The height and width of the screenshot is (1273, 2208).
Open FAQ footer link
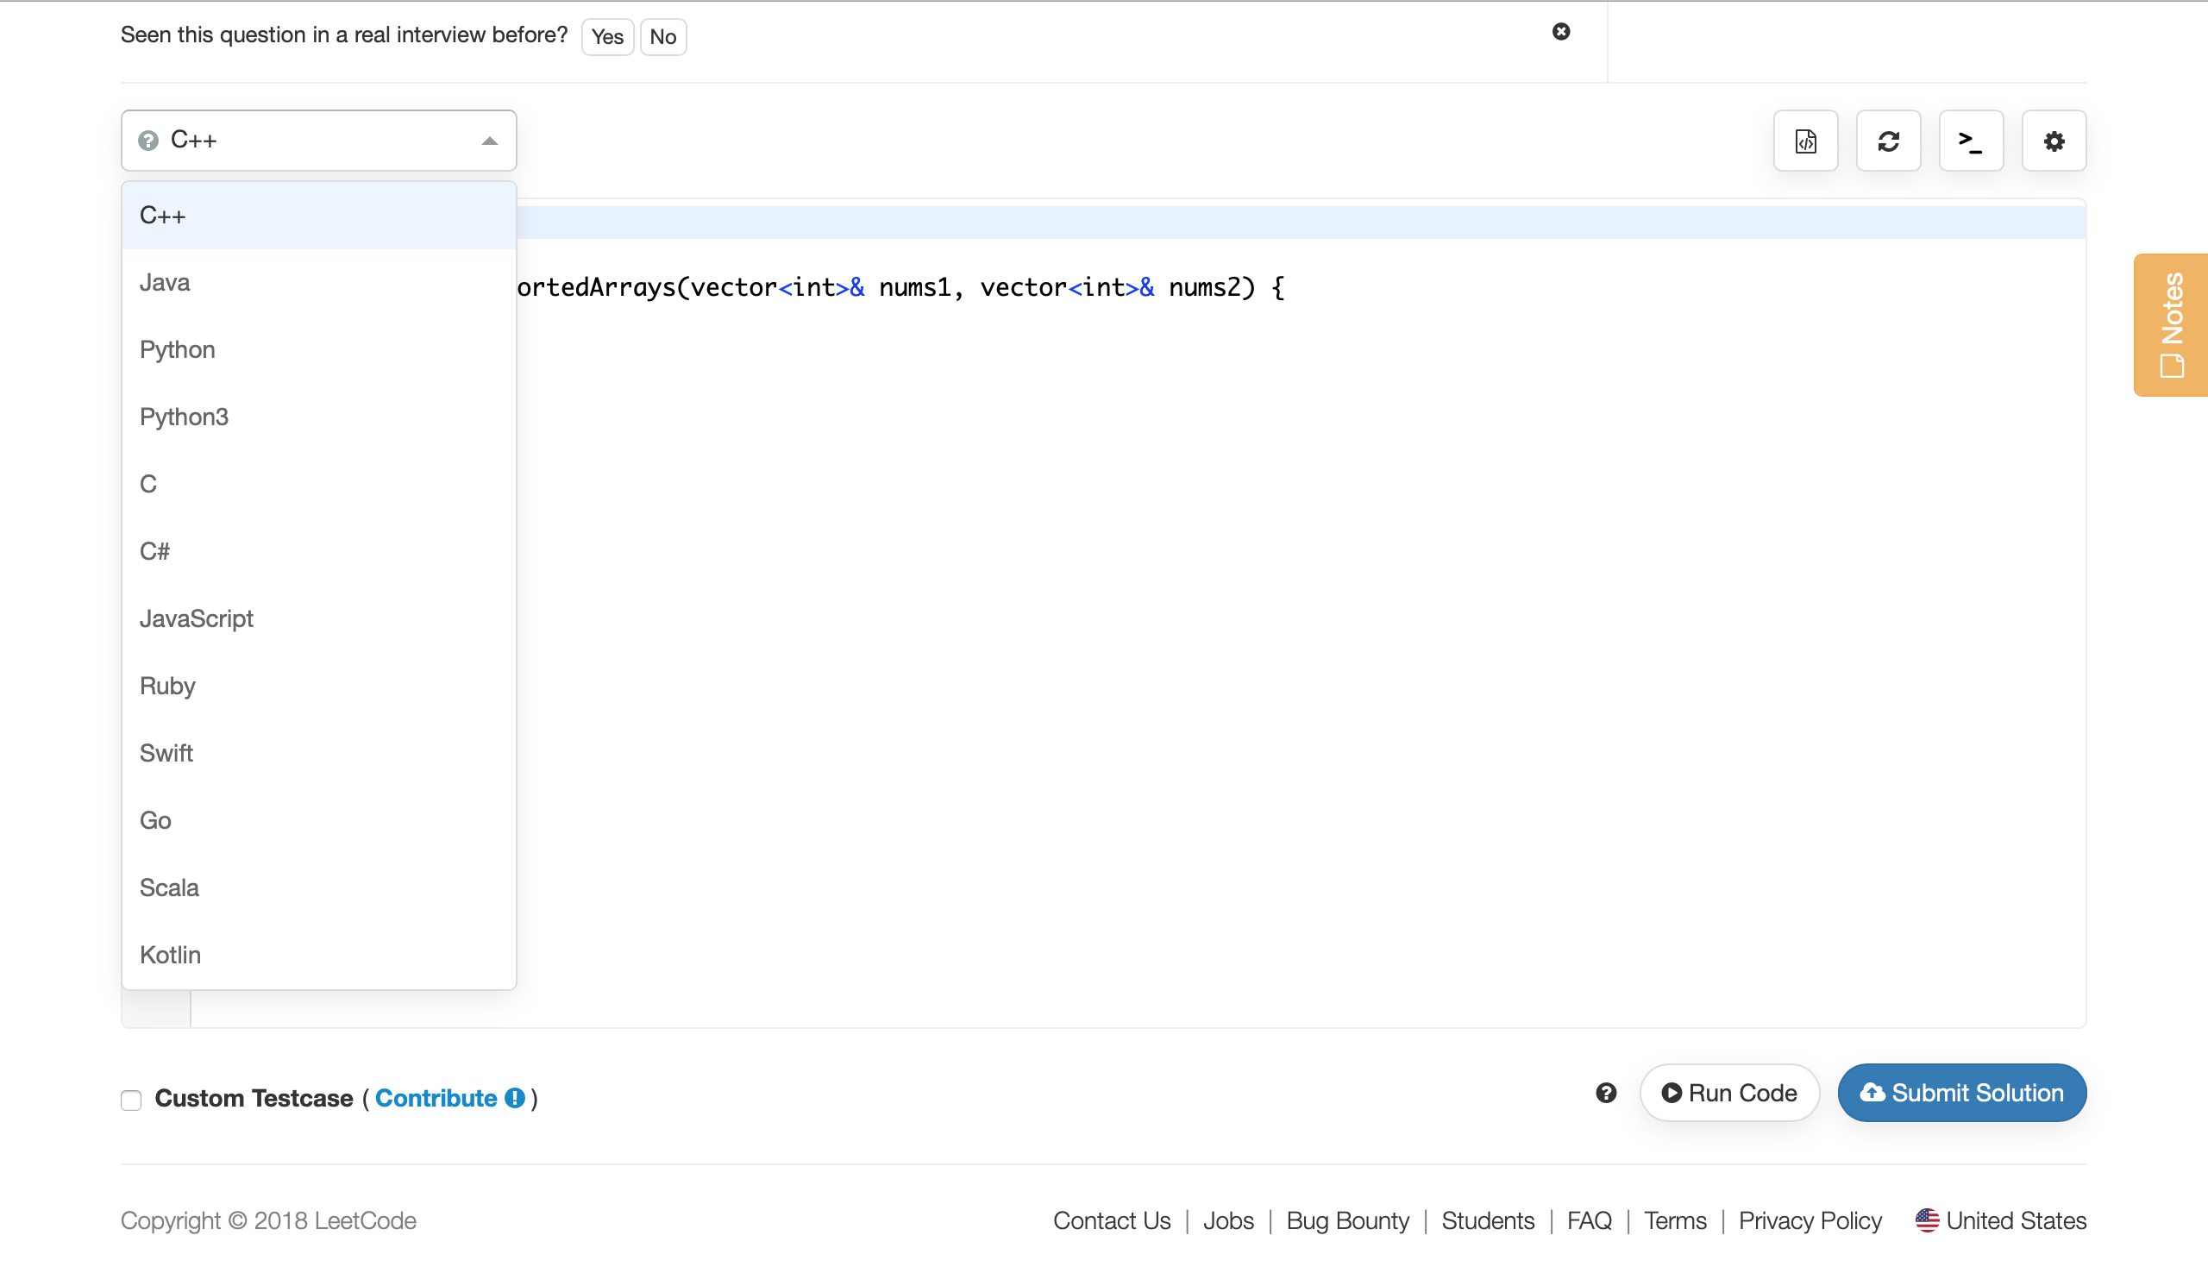[x=1588, y=1220]
